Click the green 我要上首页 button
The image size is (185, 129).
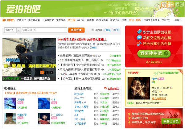[x=171, y=121]
